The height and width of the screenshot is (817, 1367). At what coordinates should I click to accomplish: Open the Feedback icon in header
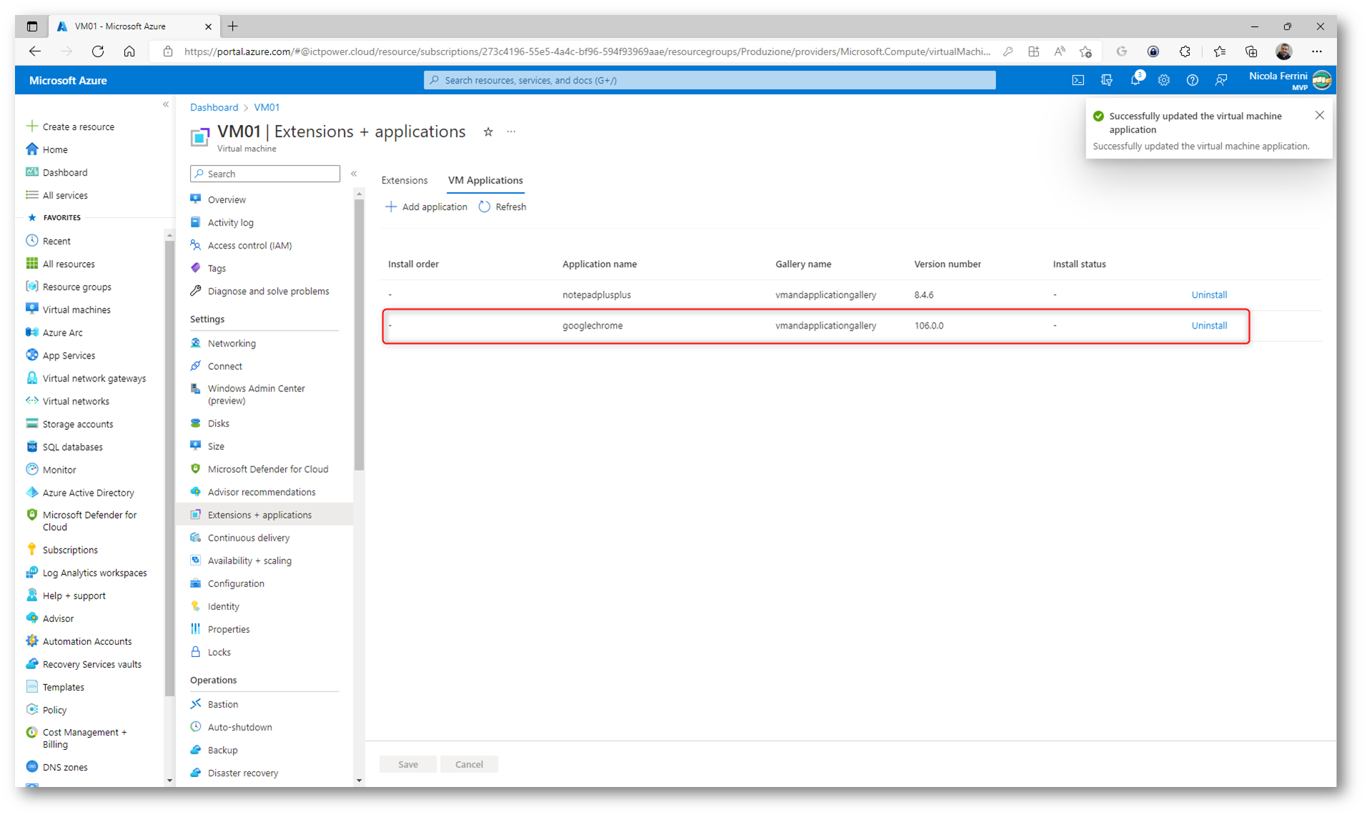click(x=1221, y=81)
